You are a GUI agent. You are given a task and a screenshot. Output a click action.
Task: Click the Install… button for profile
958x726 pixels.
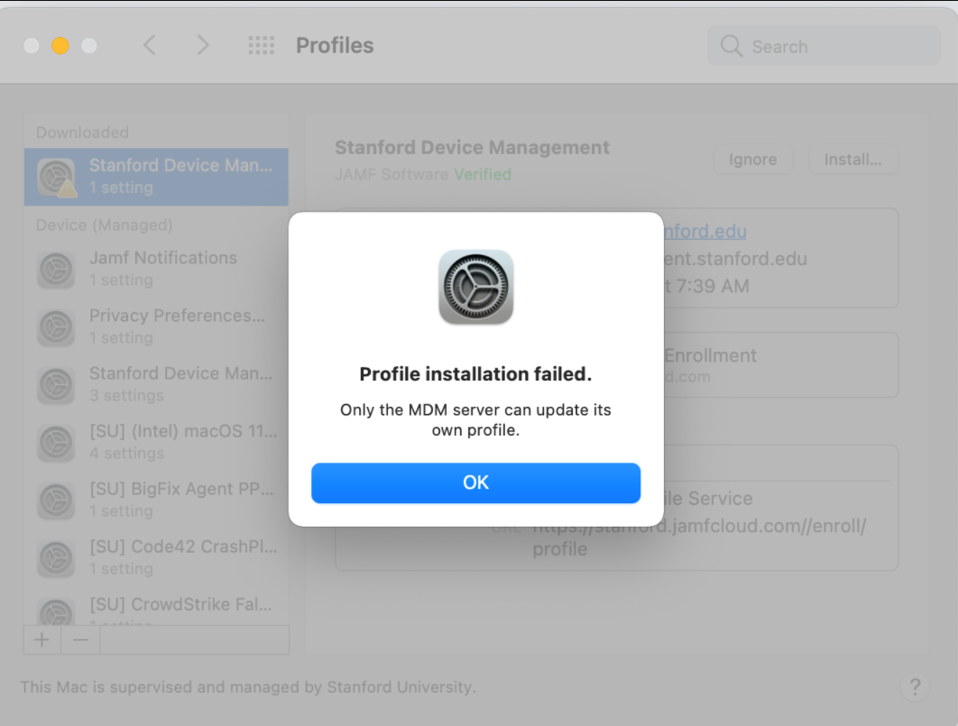coord(852,160)
